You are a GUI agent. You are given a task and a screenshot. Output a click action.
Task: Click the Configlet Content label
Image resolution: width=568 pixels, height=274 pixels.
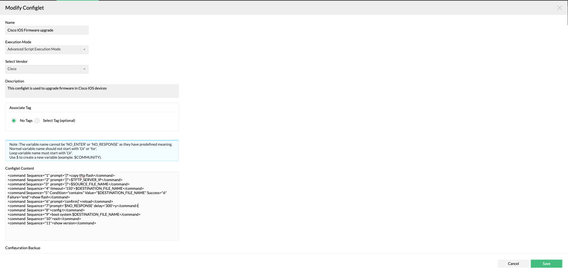[x=20, y=168]
